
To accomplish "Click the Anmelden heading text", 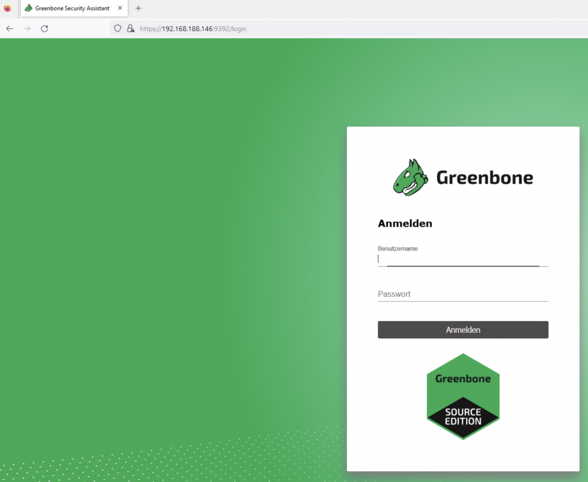I will click(405, 223).
